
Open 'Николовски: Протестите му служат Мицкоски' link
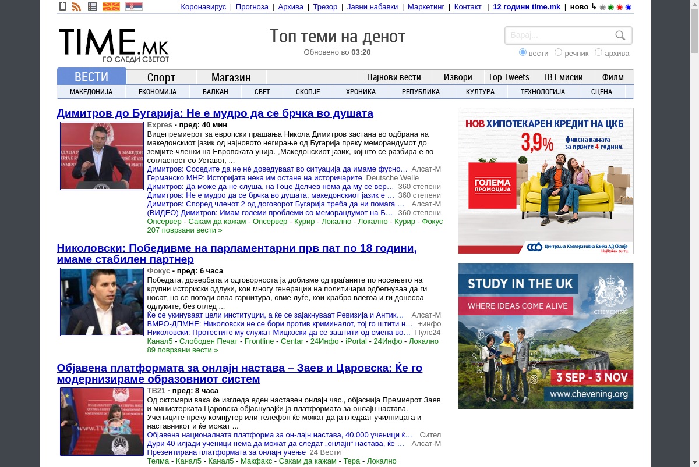279,333
